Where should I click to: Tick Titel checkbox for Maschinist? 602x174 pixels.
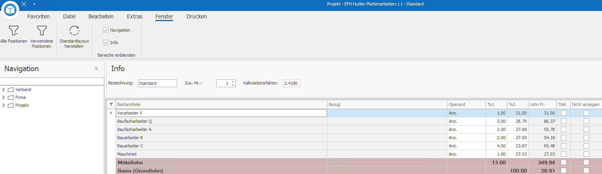point(563,154)
